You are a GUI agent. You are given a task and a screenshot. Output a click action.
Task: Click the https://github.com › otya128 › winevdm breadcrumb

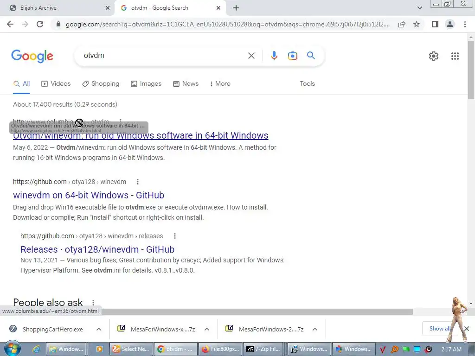(x=70, y=182)
